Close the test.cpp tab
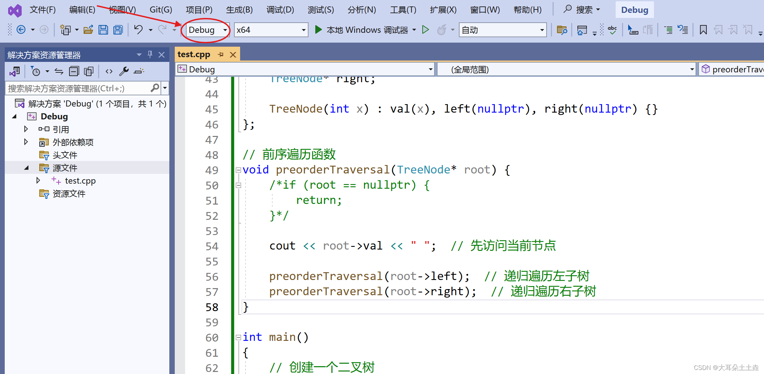 [x=233, y=54]
